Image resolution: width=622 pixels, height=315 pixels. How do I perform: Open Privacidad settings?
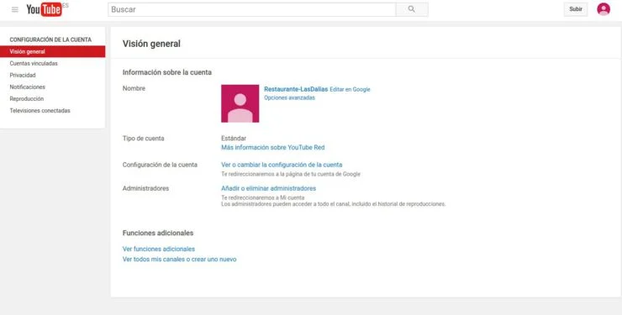tap(23, 76)
